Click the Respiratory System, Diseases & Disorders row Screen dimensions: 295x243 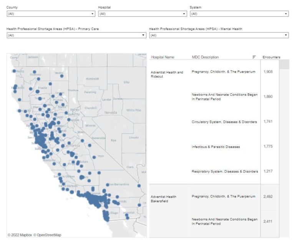[225, 171]
